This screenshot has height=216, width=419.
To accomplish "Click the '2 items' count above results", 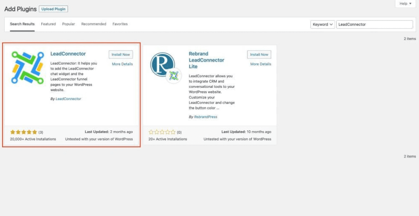I will tap(410, 39).
